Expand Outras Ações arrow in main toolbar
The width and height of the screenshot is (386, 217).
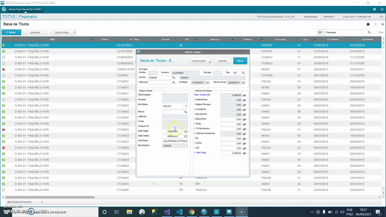pyautogui.click(x=74, y=32)
